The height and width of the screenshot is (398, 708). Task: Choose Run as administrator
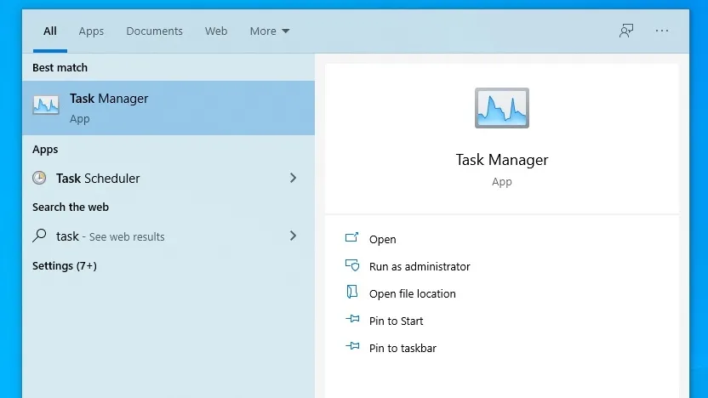420,267
